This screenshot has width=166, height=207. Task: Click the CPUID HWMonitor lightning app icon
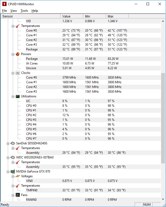coord(4,4)
